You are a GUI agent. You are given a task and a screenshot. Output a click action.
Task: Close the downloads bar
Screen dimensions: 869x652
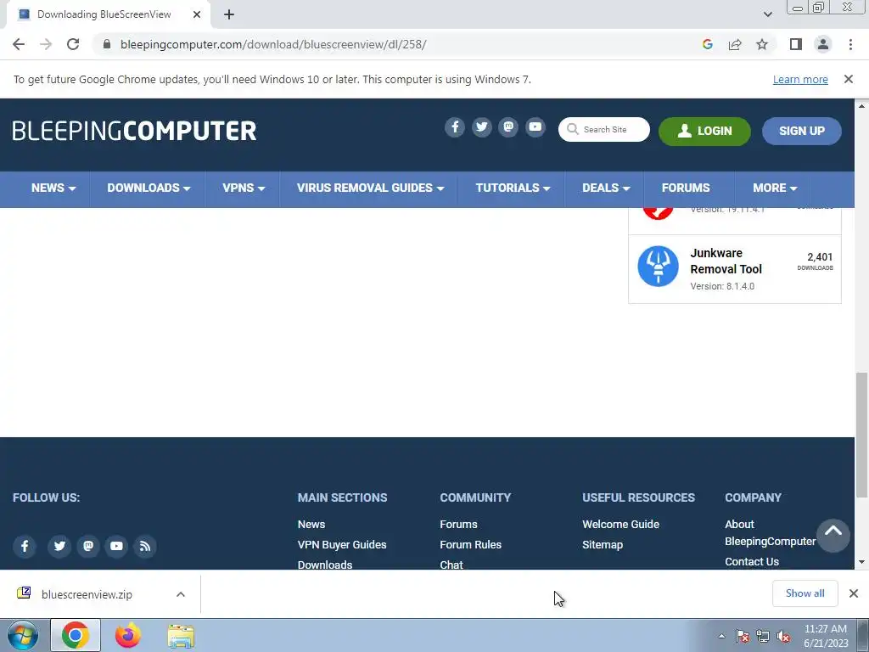[854, 593]
